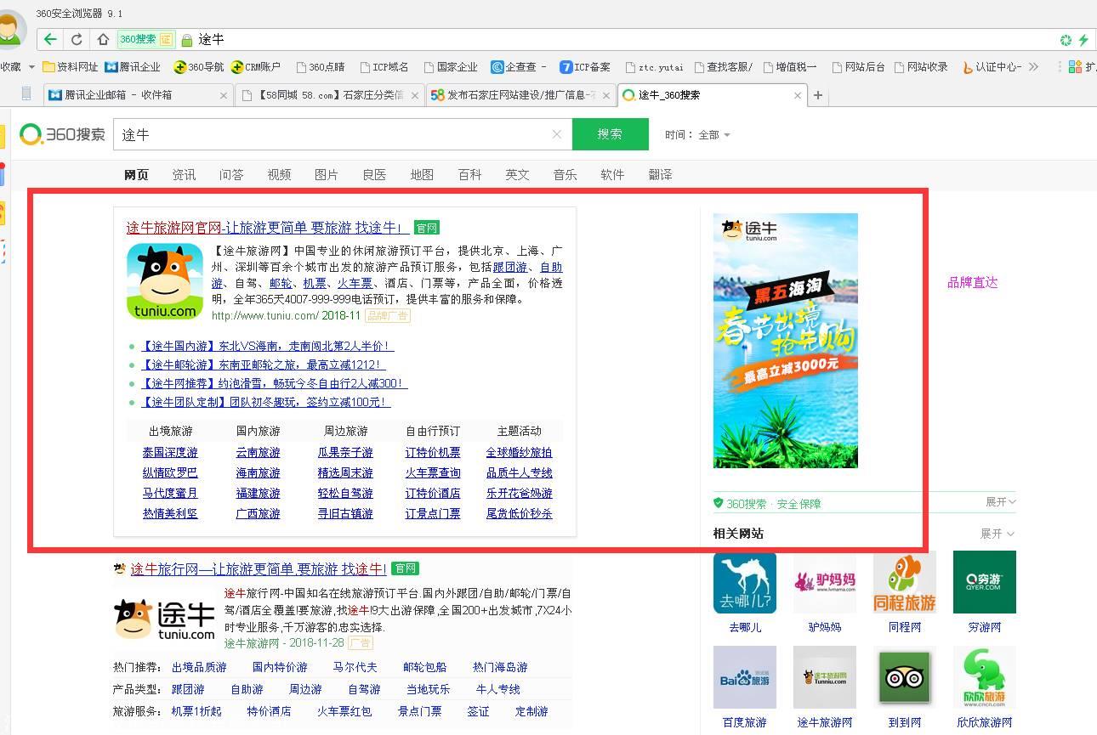This screenshot has height=735, width=1097.
Task: Click the 全球婚纱旅拍 link
Action: tap(519, 452)
